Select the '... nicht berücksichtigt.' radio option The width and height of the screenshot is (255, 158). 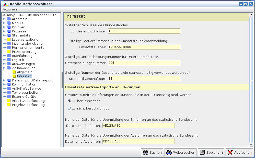coord(69,108)
